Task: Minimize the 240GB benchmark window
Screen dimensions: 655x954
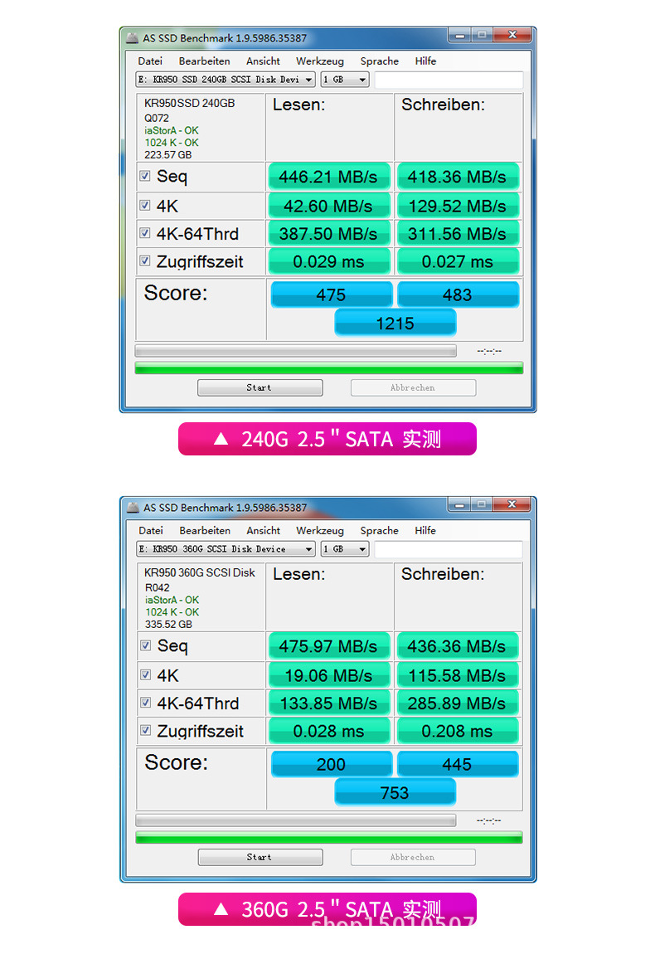Action: pos(460,36)
